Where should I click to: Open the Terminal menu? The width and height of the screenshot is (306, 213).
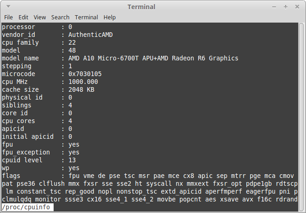point(86,18)
